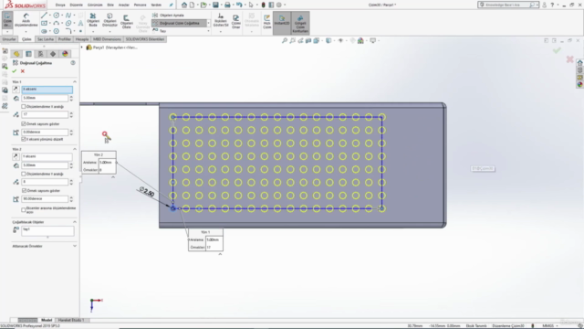Viewport: 584px width, 329px height.
Task: Click the Öğeleri Ötele offset tool
Action: (x=126, y=22)
